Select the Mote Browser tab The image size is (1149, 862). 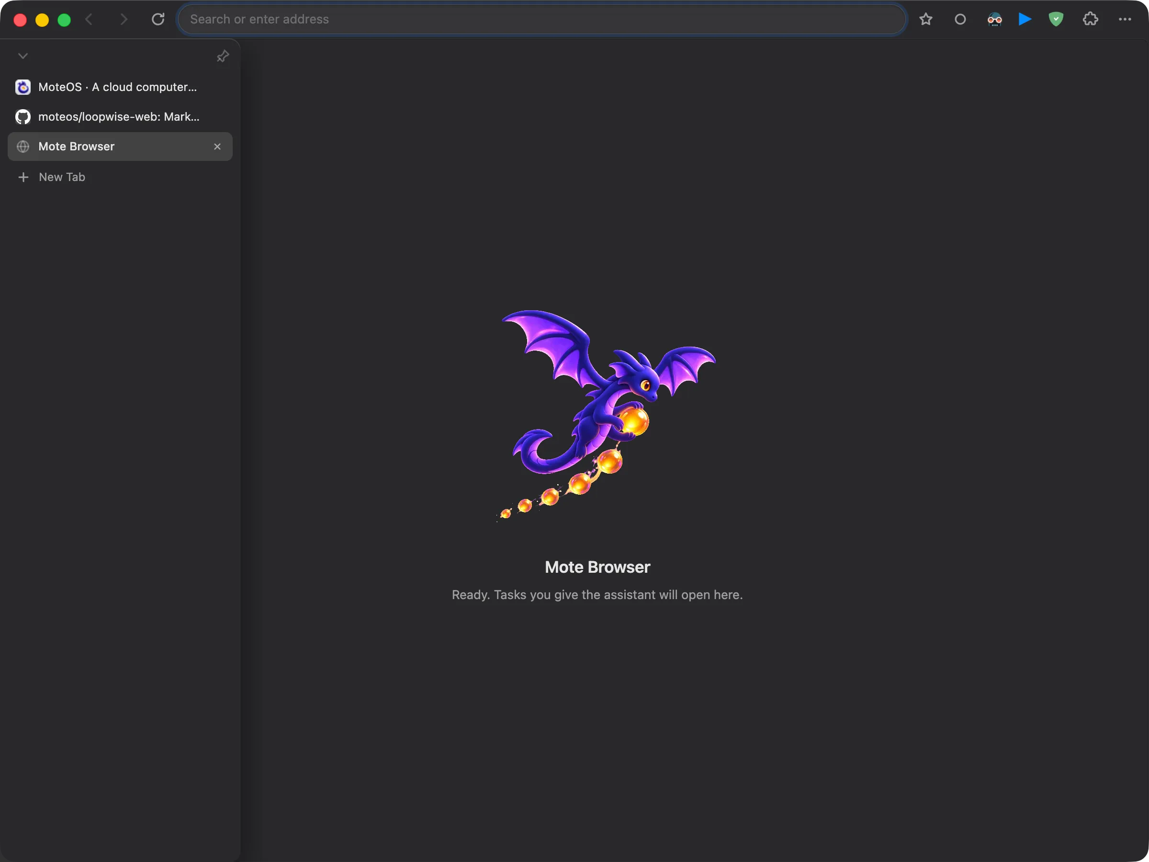coord(120,147)
